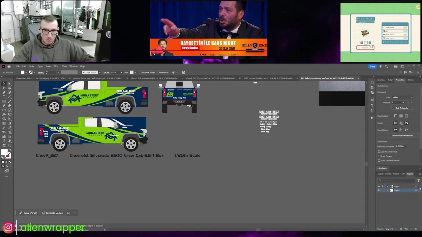The width and height of the screenshot is (422, 237).
Task: Enable Scale Corners checkbox
Action: pos(379,156)
